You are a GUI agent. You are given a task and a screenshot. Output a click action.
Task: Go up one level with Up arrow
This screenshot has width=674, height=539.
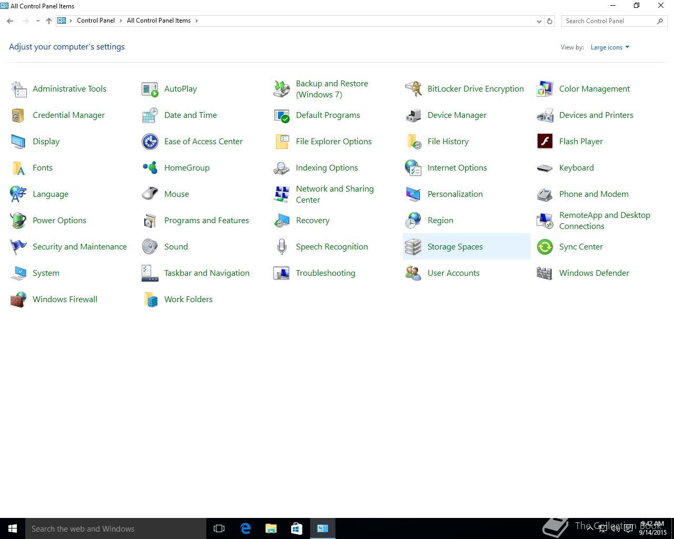click(49, 21)
